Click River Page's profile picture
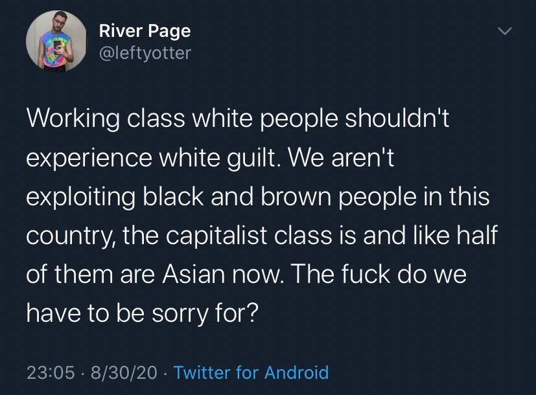 (x=56, y=43)
